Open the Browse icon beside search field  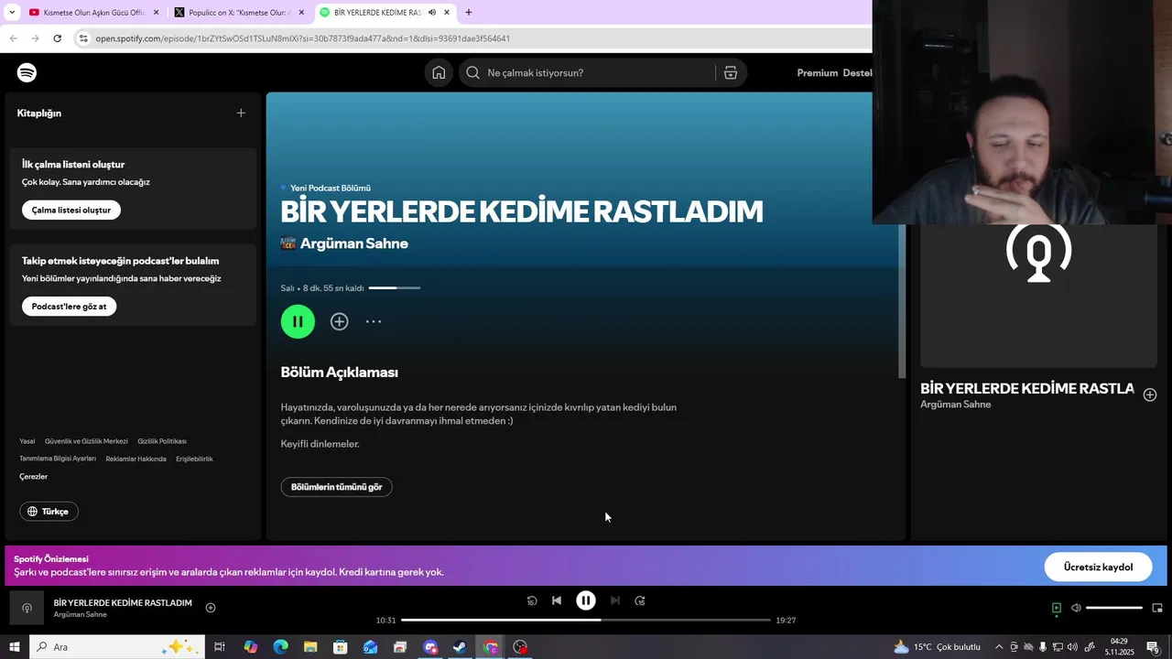coord(731,72)
